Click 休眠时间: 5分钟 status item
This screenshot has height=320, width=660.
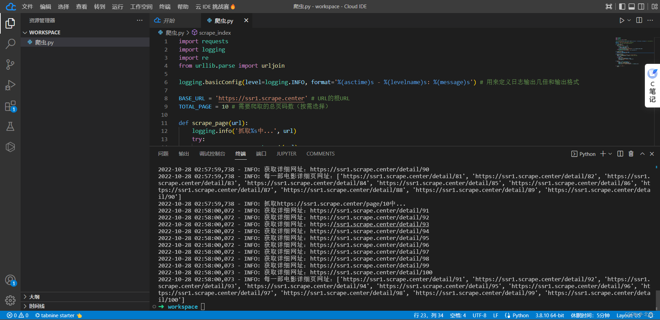point(590,315)
